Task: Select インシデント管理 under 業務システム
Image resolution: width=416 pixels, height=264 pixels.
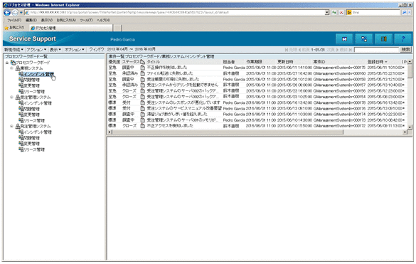Action: (x=38, y=74)
